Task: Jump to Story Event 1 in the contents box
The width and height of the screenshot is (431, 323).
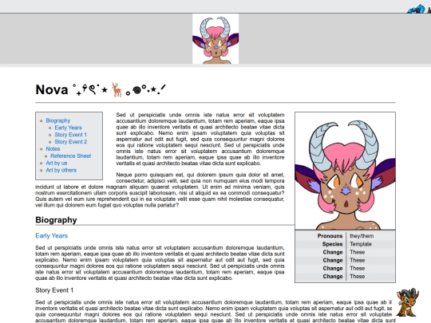Action: tap(71, 135)
